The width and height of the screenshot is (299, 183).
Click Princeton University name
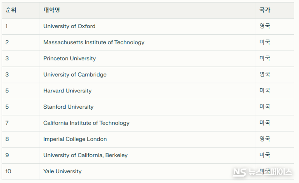(x=69, y=58)
